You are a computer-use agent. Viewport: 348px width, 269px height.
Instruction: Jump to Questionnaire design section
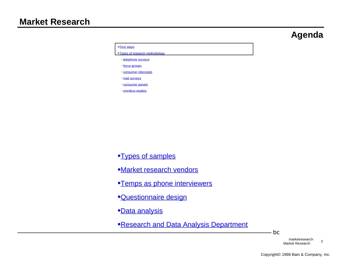pos(153,197)
